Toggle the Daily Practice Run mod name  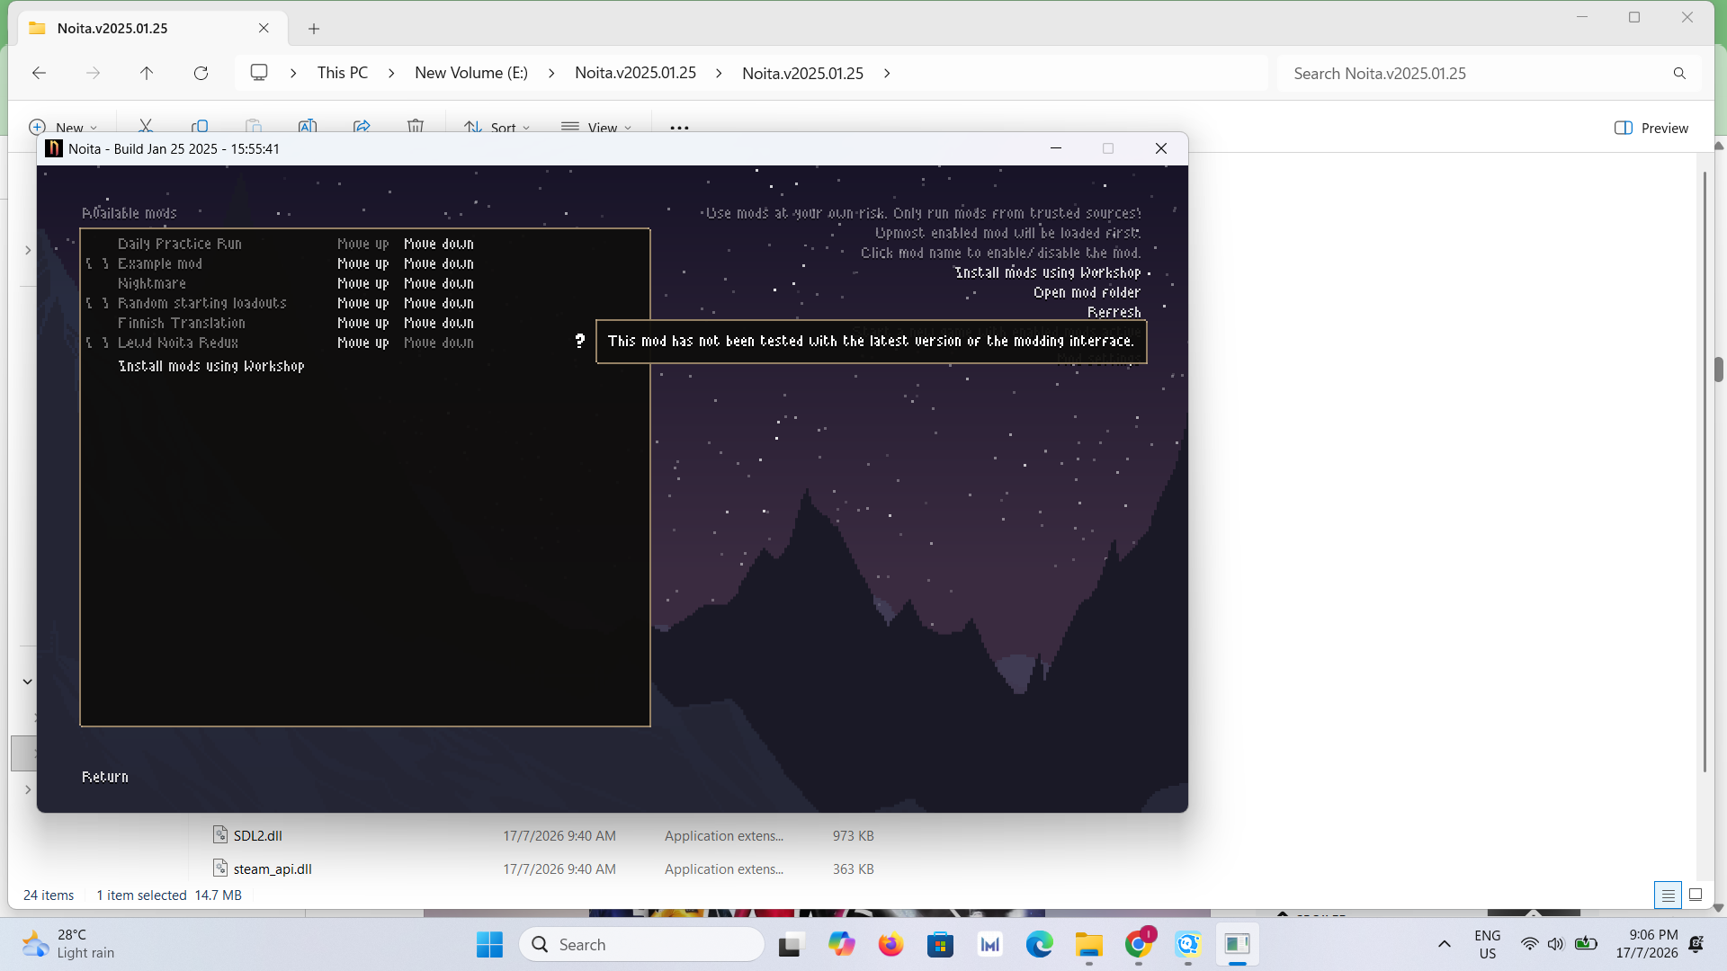click(180, 244)
